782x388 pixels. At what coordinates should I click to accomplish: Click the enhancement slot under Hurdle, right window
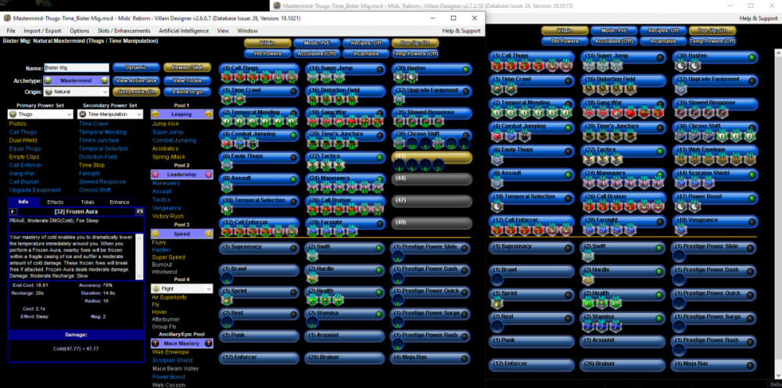click(x=587, y=278)
